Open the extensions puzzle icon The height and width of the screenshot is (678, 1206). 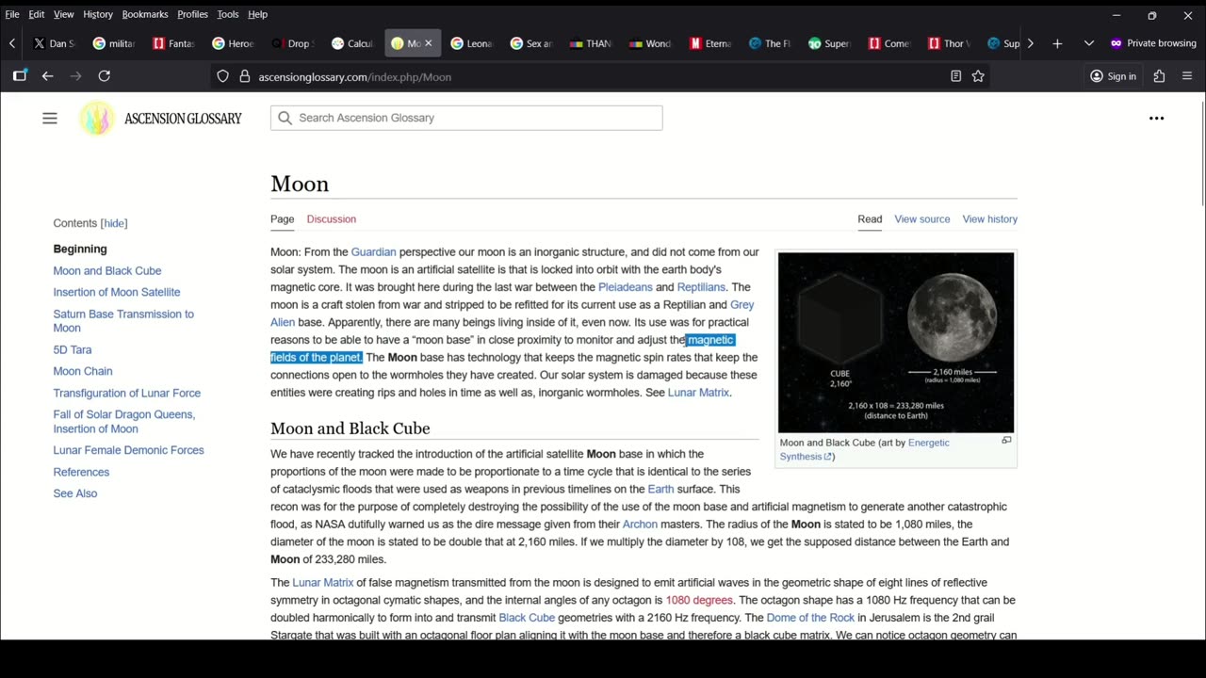(1159, 76)
